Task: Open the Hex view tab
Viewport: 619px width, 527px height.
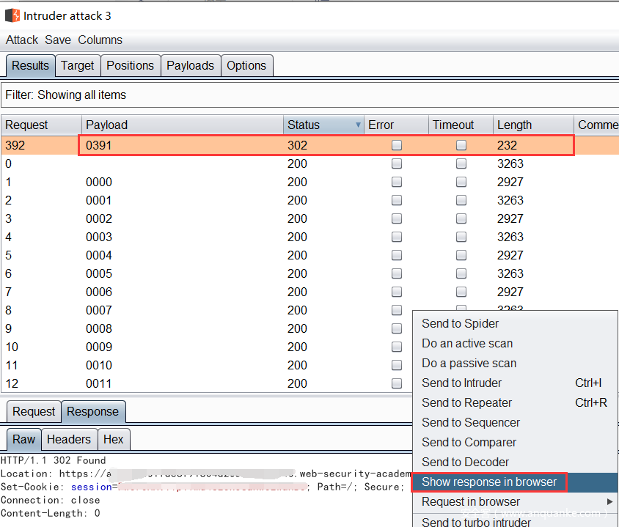Action: pyautogui.click(x=113, y=440)
